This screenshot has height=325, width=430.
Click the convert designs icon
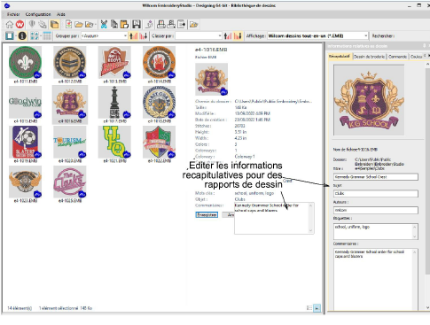[x=149, y=25]
